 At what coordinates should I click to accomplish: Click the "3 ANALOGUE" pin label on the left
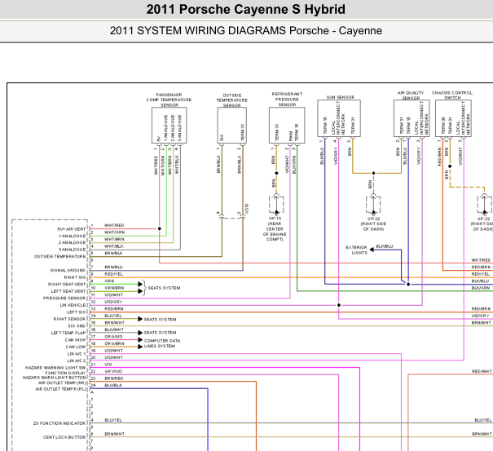point(72,250)
